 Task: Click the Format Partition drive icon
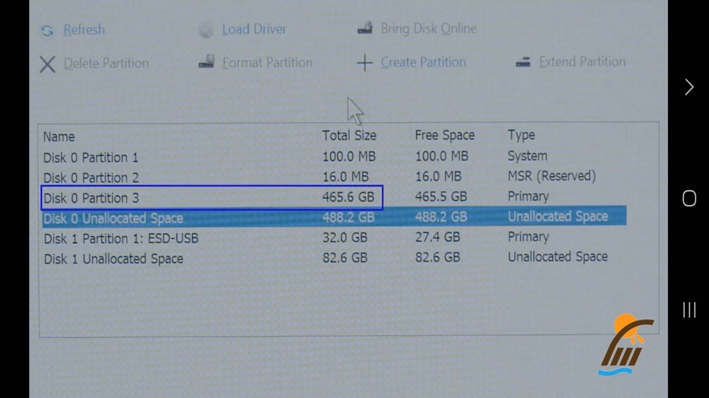point(206,61)
